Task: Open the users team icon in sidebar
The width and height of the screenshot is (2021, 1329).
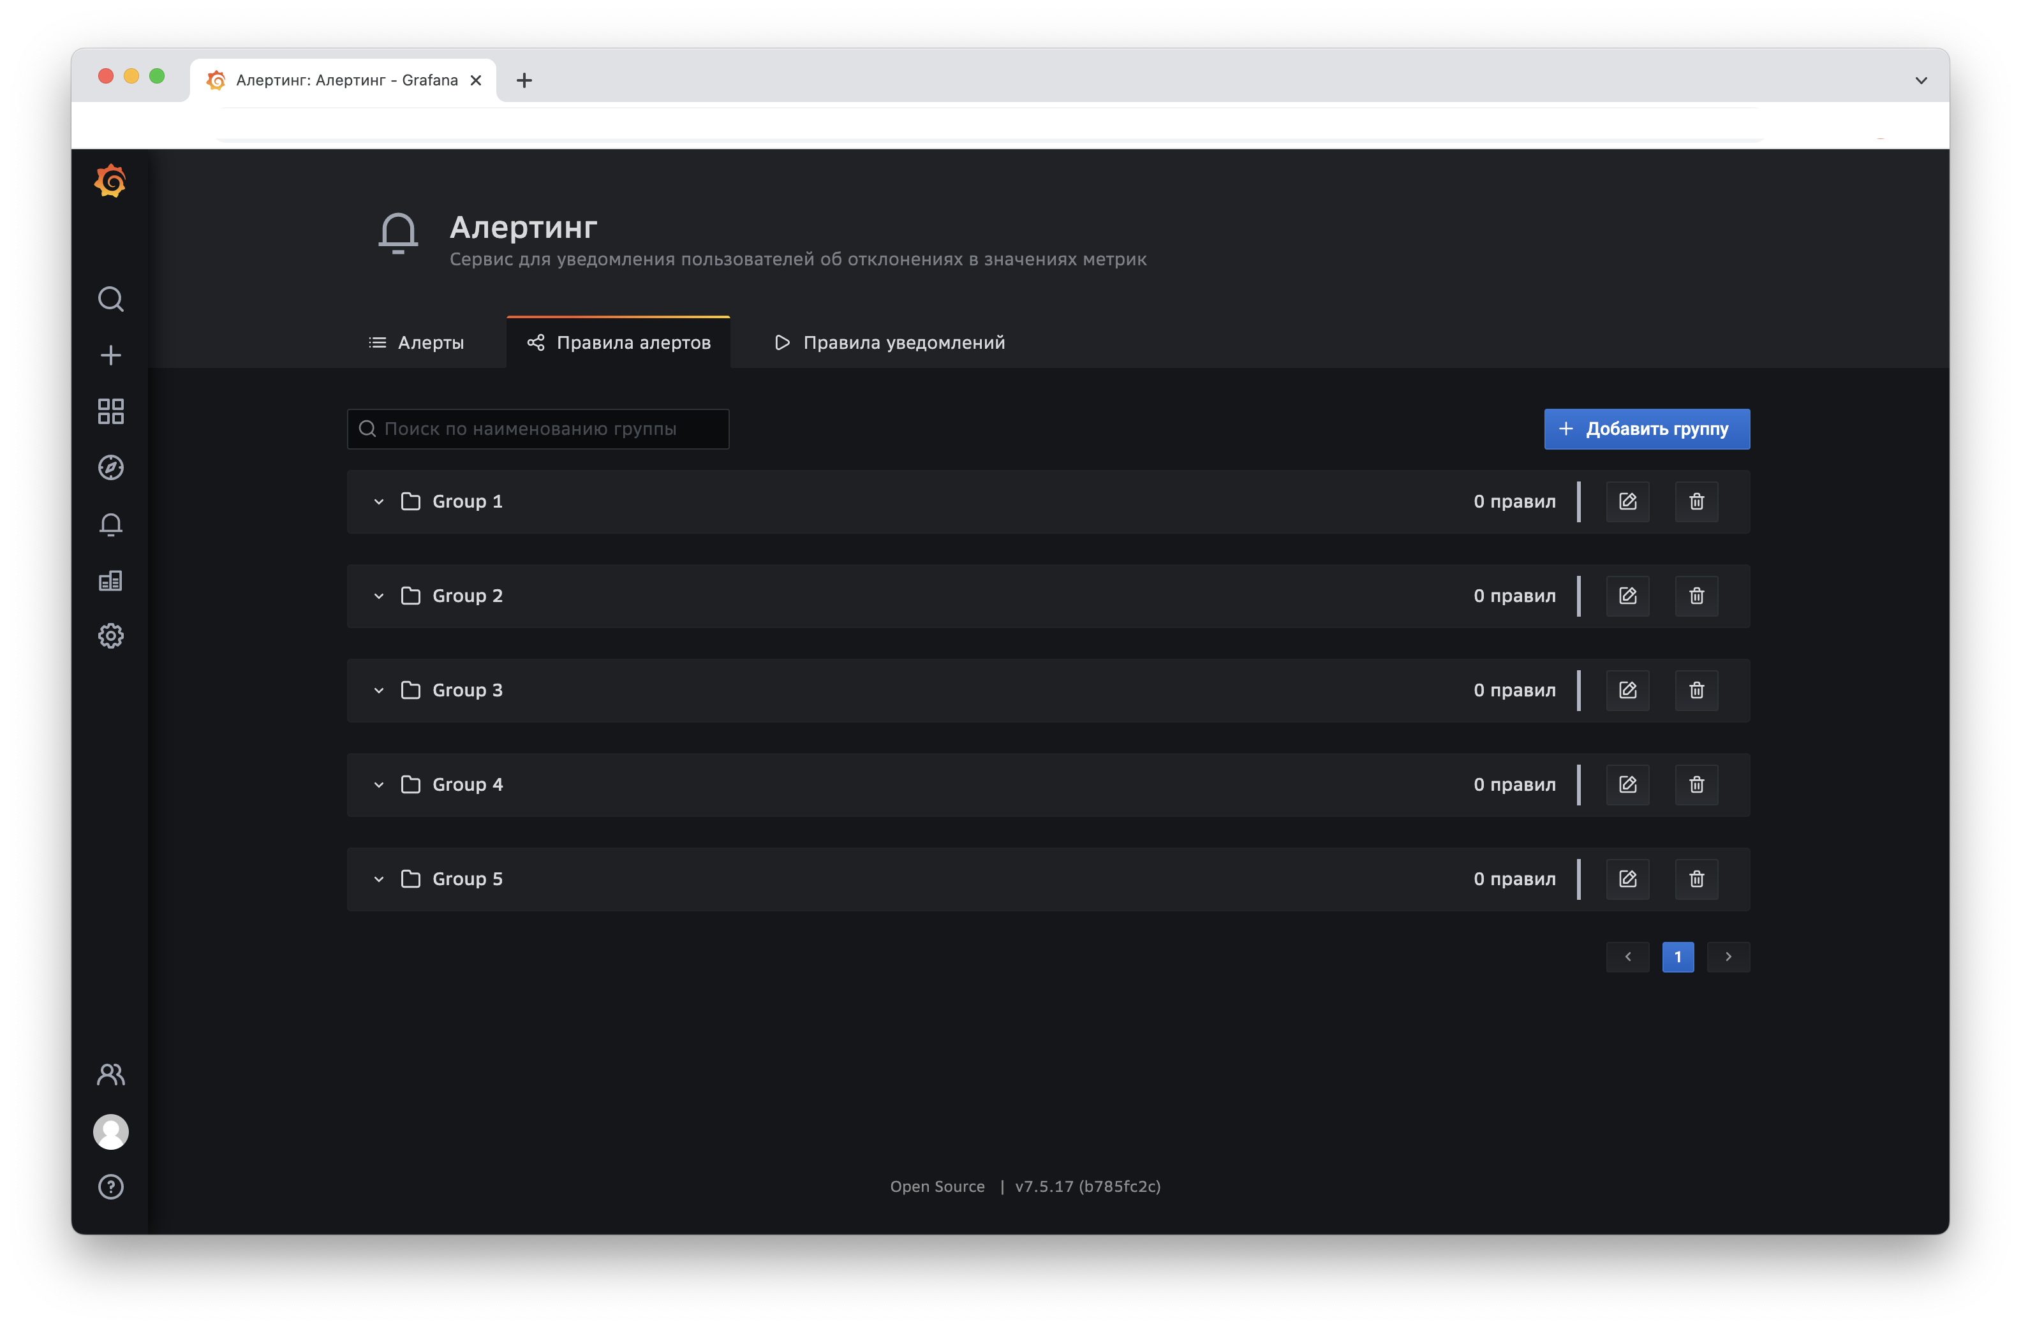Action: point(110,1075)
